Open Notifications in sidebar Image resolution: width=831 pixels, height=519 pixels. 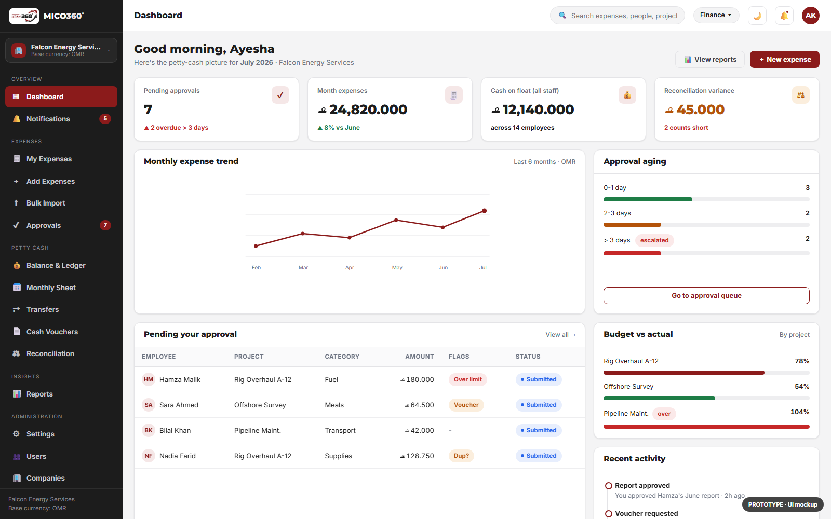coord(61,119)
